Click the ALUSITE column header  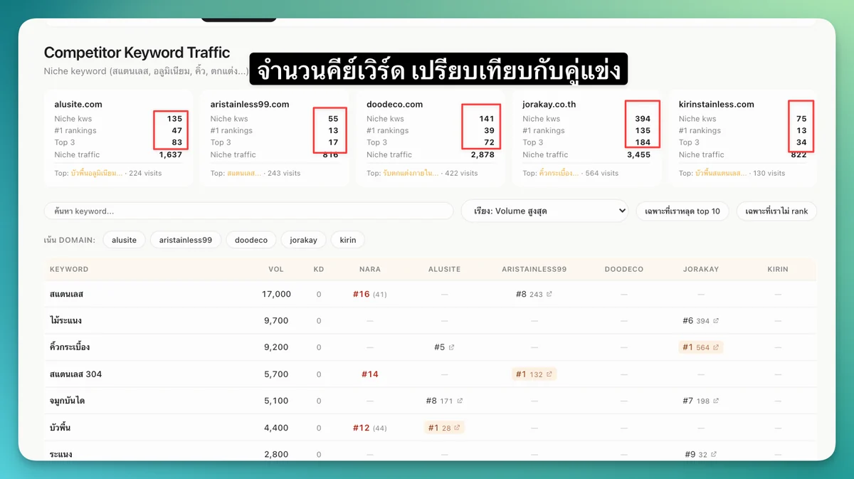tap(444, 269)
